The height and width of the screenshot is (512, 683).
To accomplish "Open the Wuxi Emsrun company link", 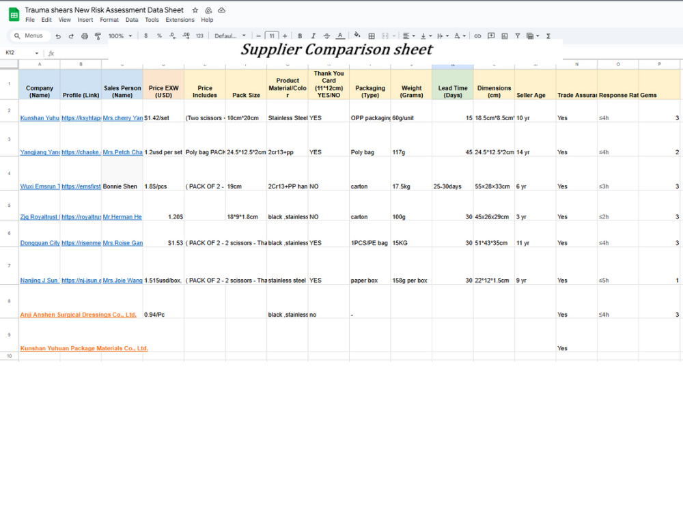I will point(40,186).
